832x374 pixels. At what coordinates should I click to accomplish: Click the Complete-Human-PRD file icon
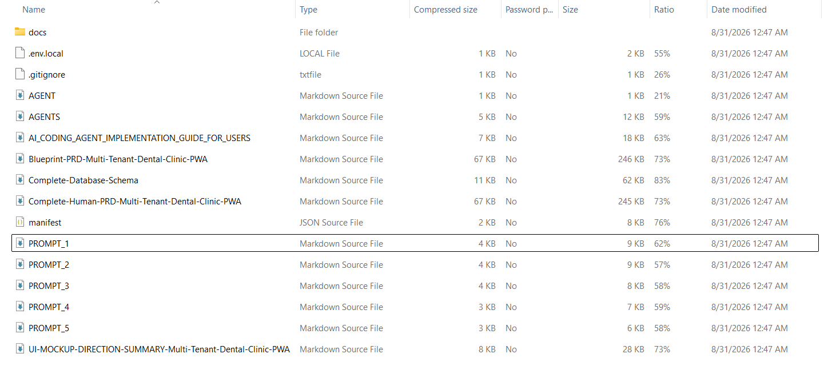(20, 201)
